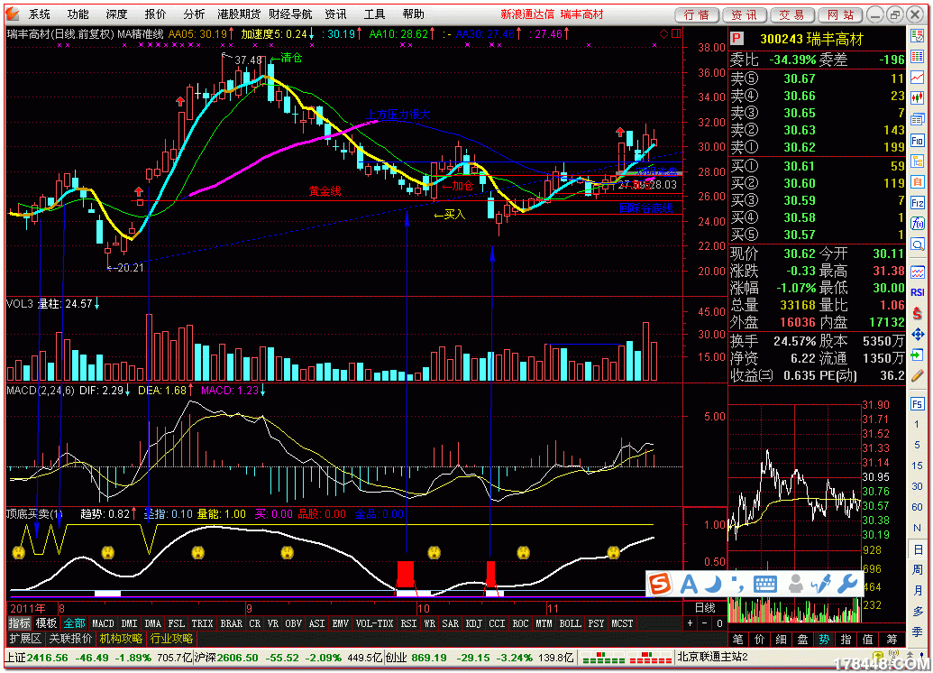933x673 pixels.
Task: Click the green arrow export icon in the sidebar
Action: (x=917, y=355)
